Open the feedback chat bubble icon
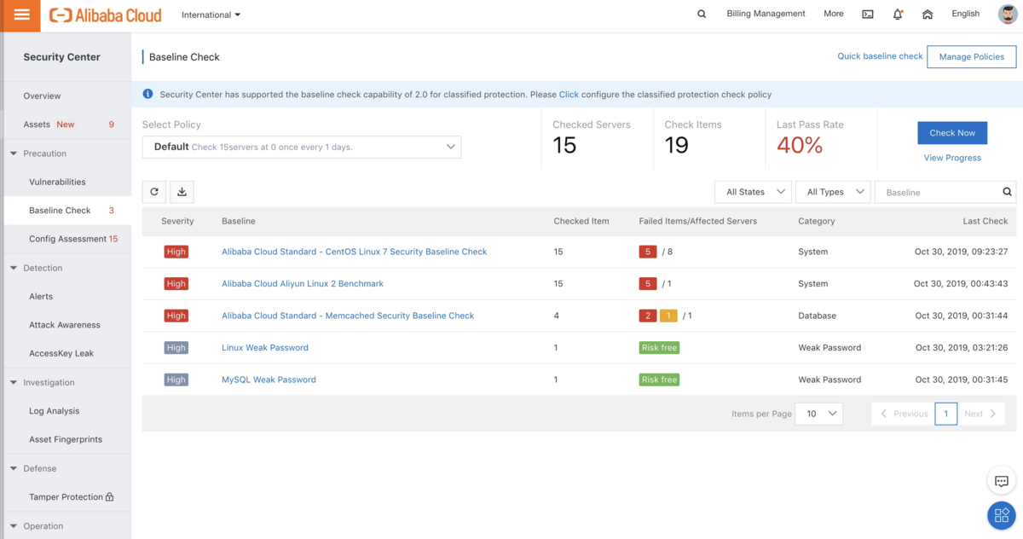The height and width of the screenshot is (539, 1023). point(1002,480)
